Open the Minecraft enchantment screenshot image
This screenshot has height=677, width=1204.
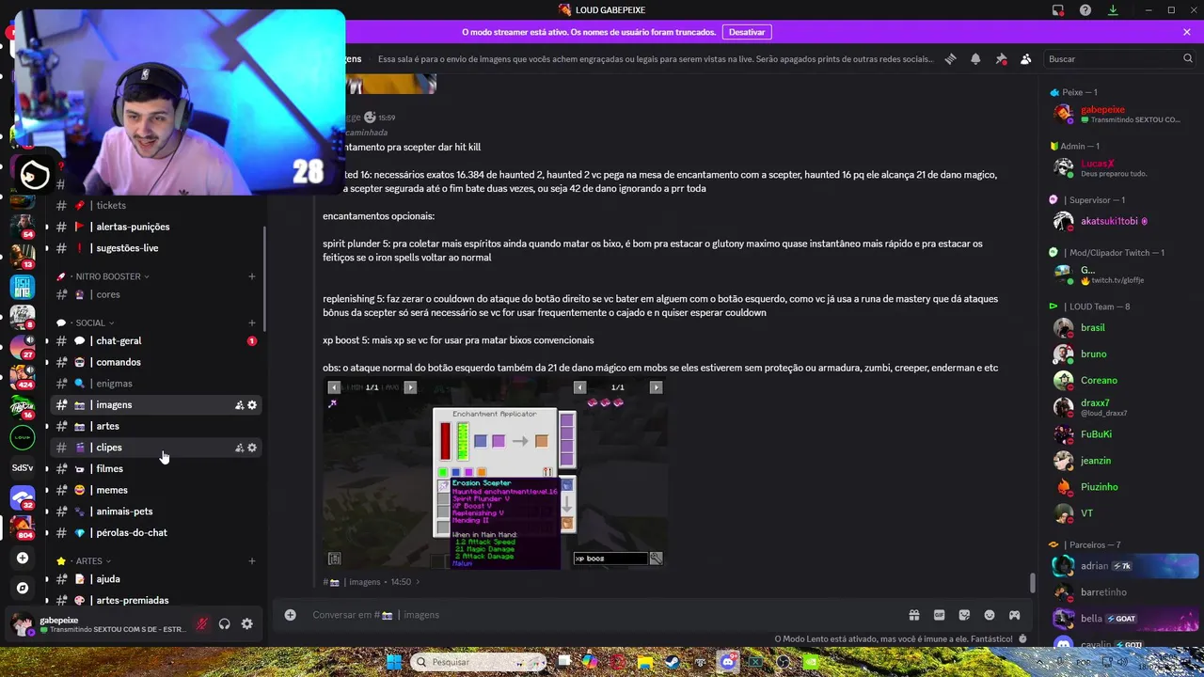click(495, 474)
